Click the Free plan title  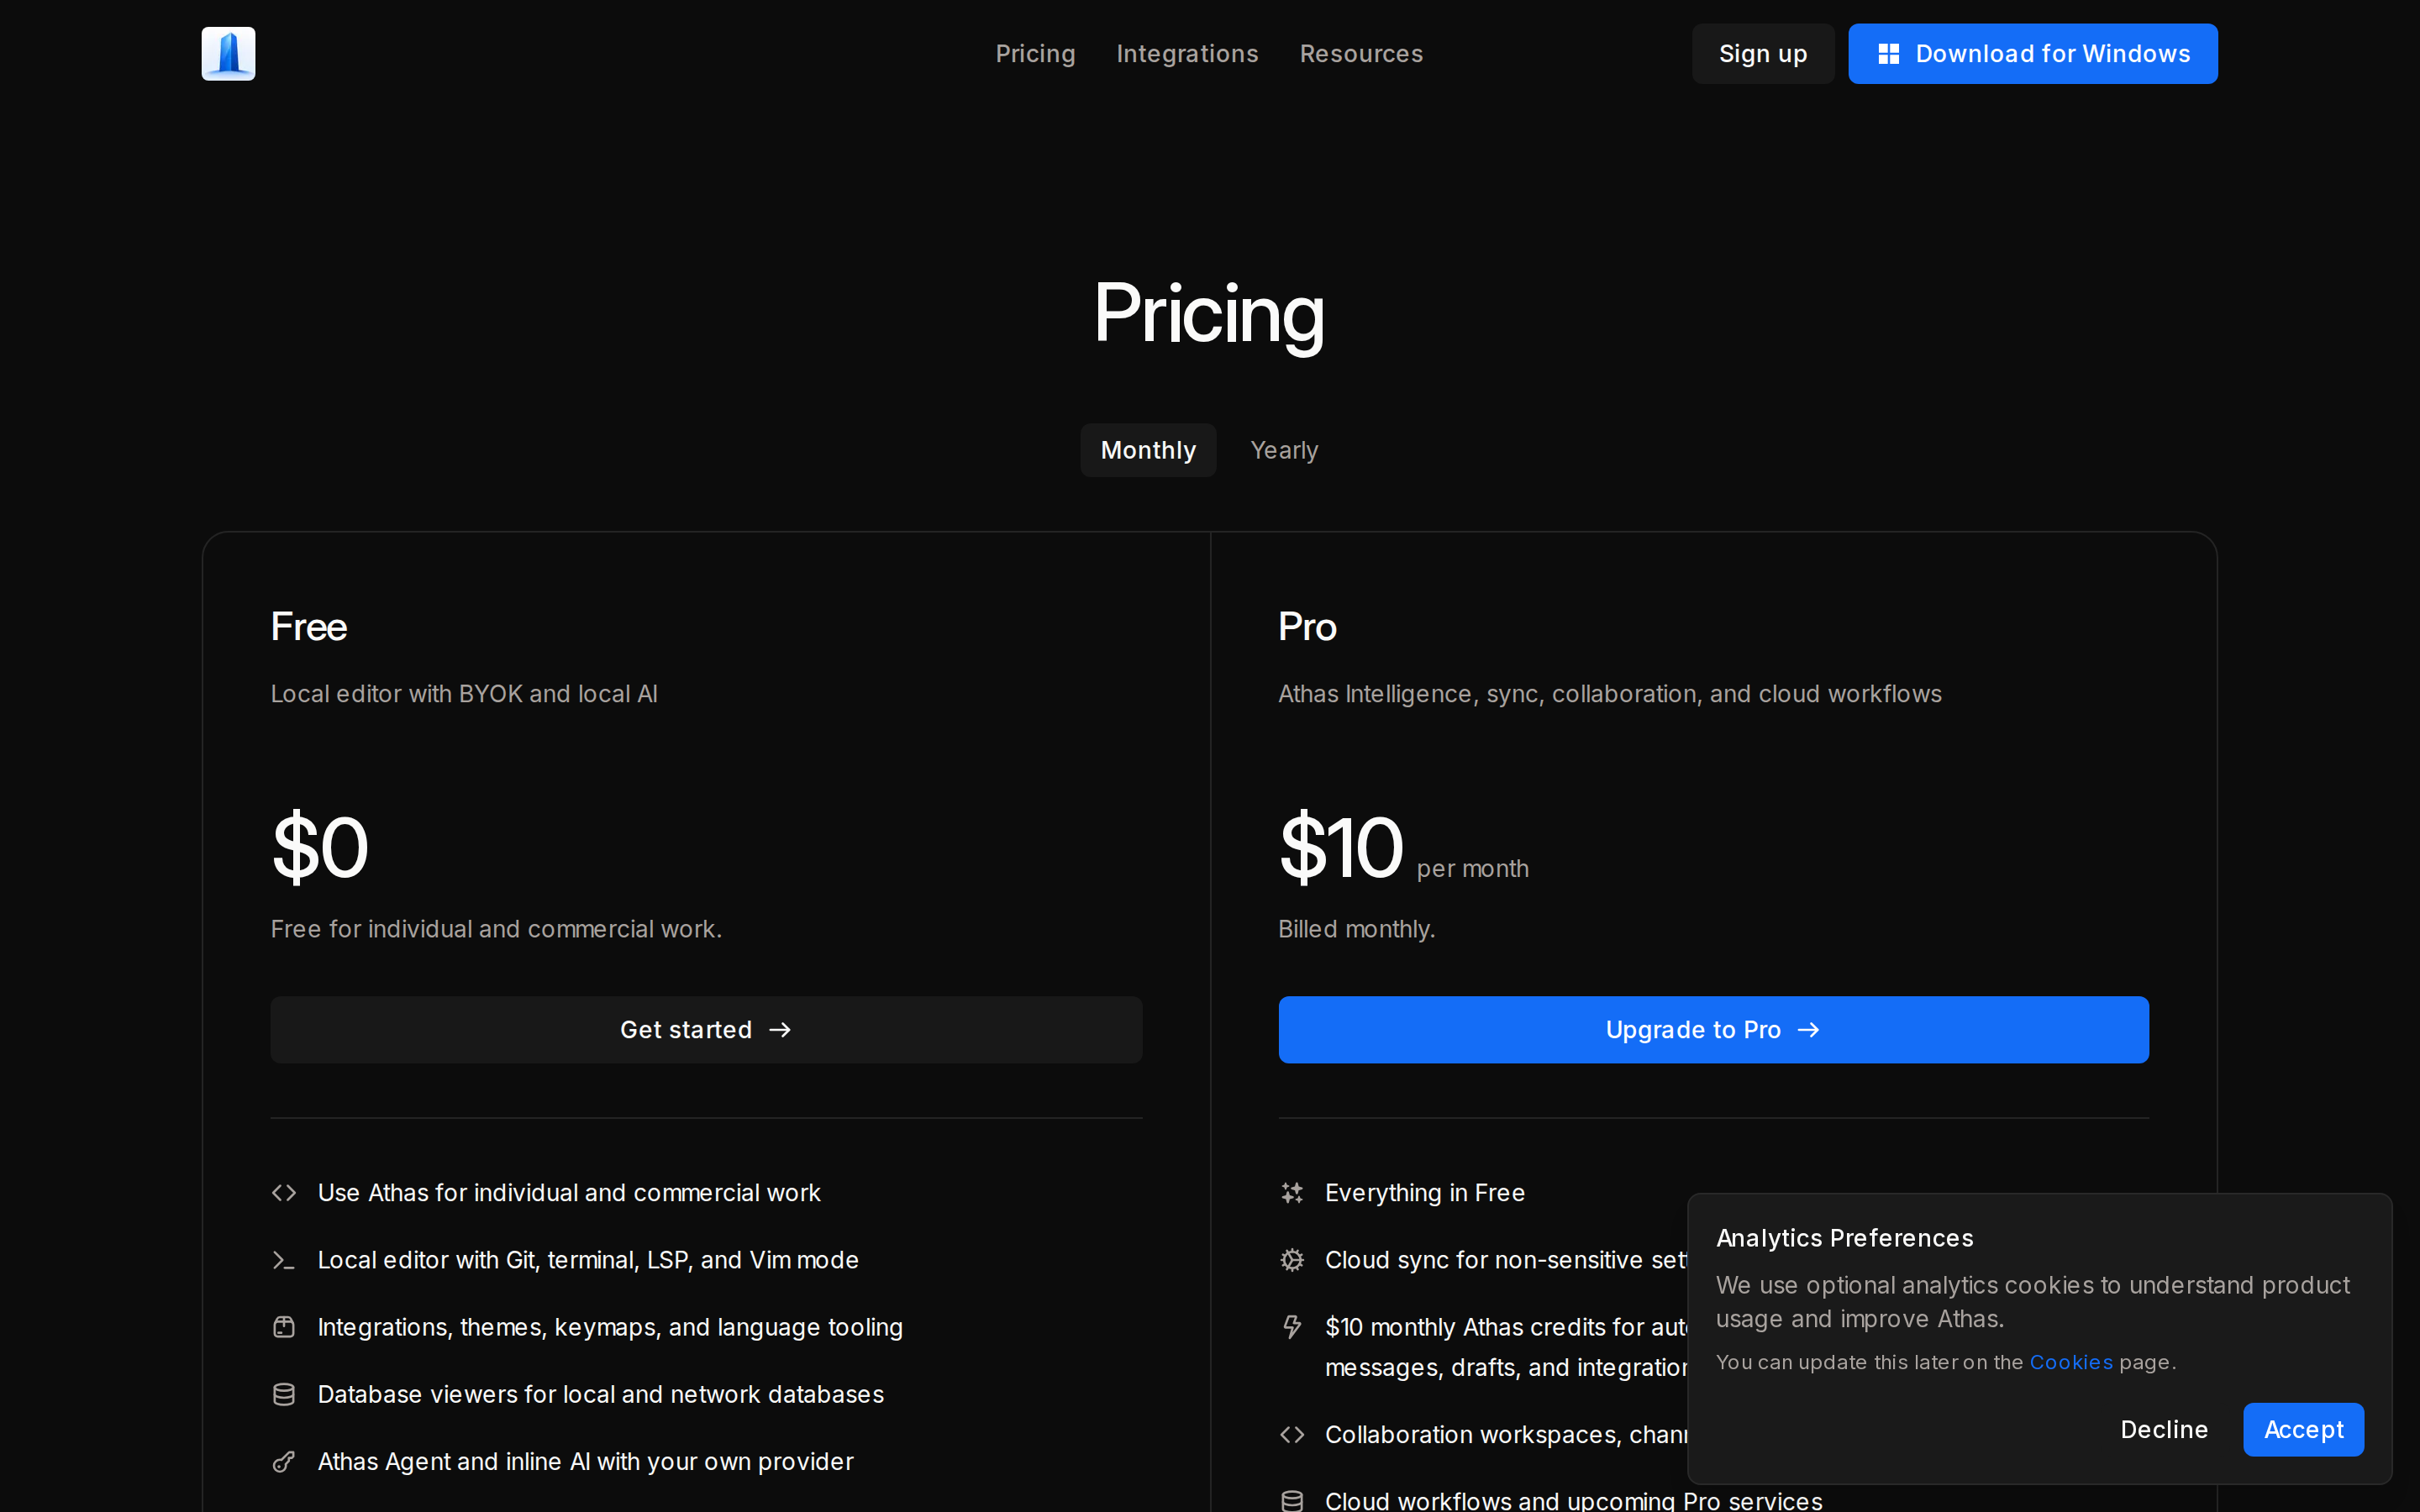click(309, 627)
